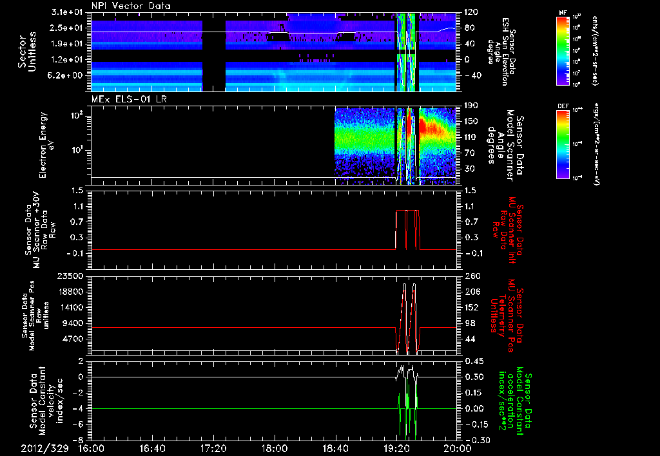Image resolution: width=660 pixels, height=456 pixels.
Task: Click the -8 velocity axis tick
Action: point(78,441)
